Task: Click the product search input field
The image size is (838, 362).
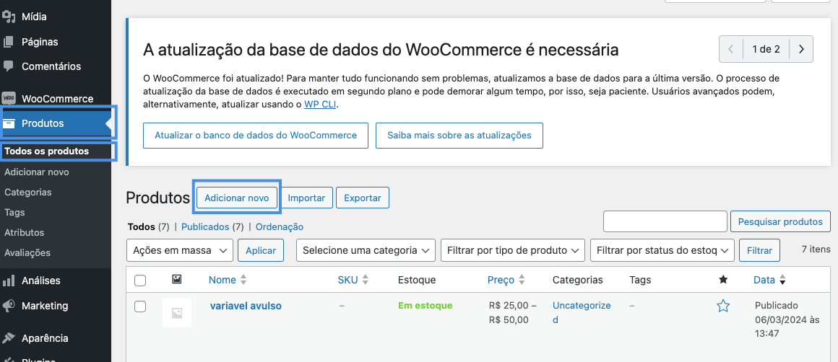Action: (665, 221)
